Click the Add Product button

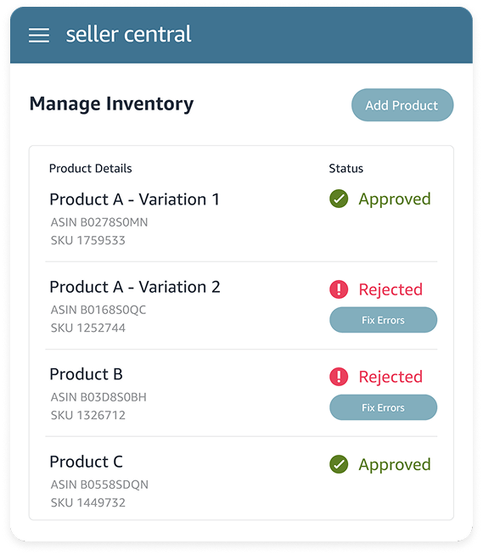point(402,105)
